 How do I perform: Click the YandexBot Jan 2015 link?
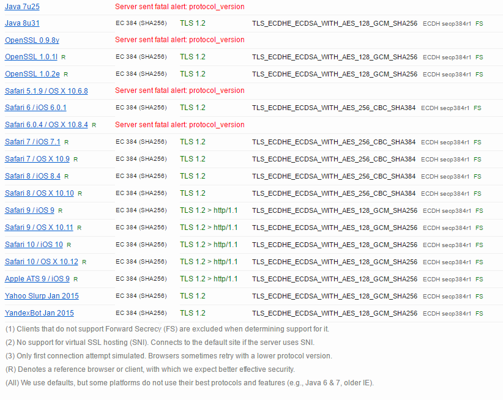(x=39, y=313)
